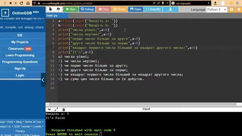
Task: Click the orange info icon
Action: (231, 9)
